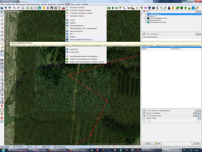Toggle eye icon of Bing satellite layer
This screenshot has height=152, width=202.
point(146,22)
